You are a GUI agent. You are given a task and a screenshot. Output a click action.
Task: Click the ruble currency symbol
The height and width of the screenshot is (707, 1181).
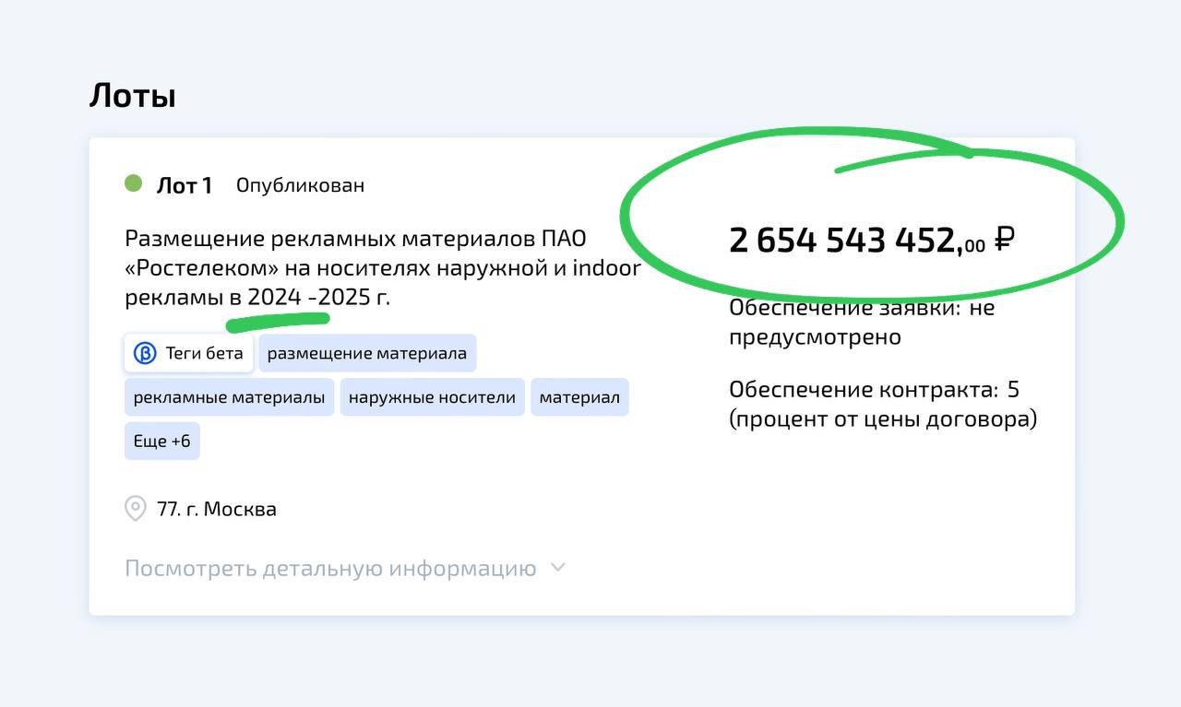(1005, 240)
